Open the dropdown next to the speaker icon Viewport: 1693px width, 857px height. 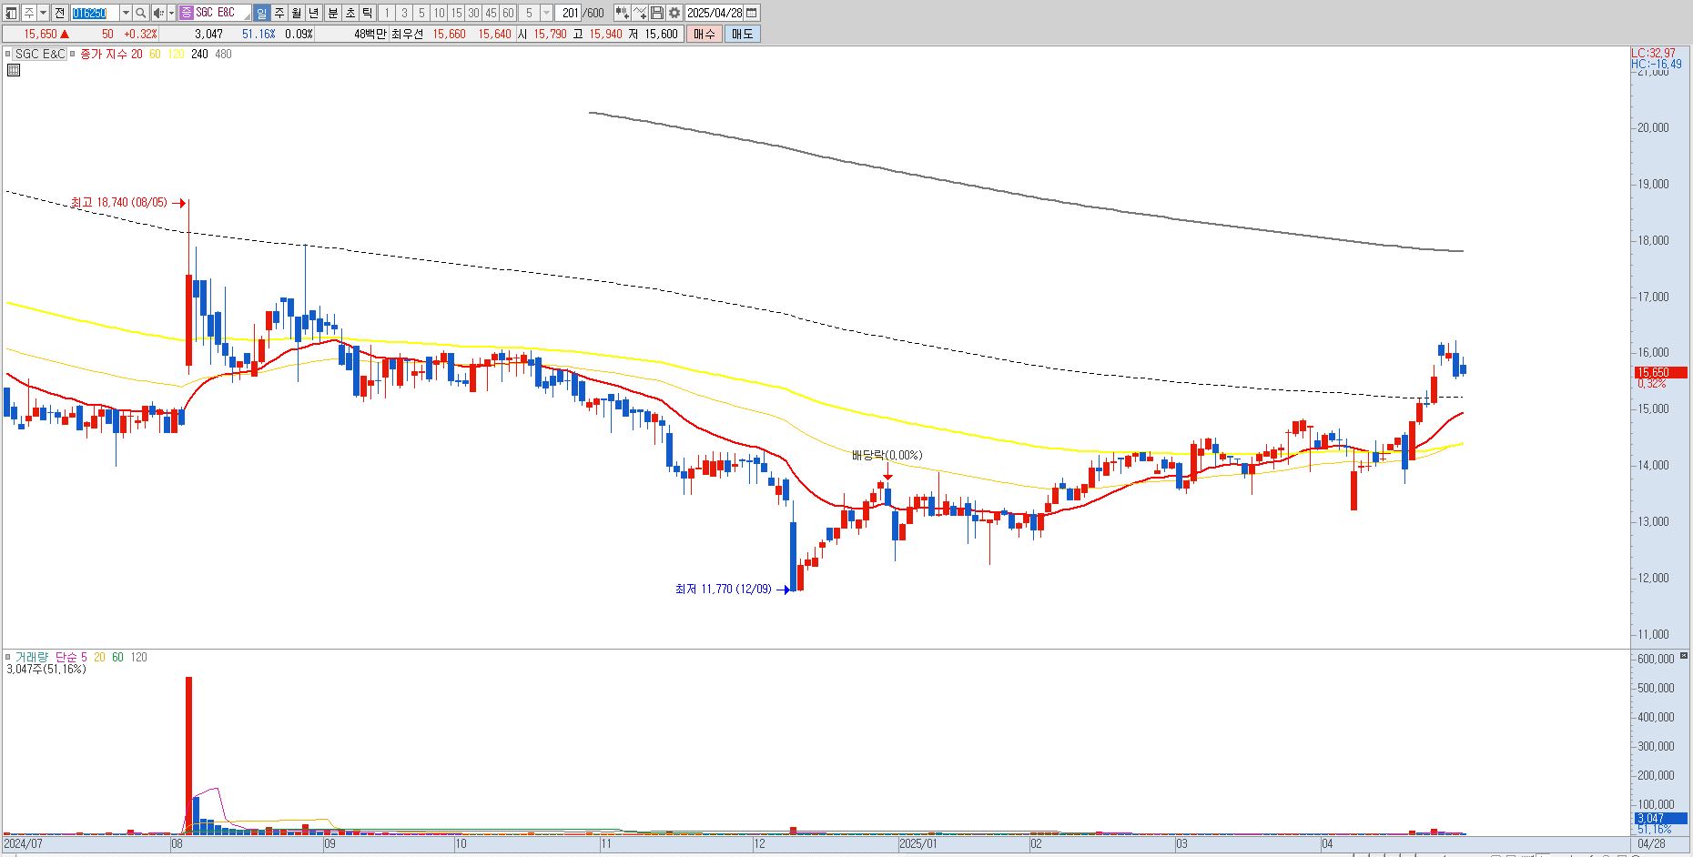[171, 13]
